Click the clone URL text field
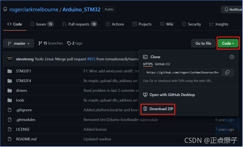Viewport: 243px width, 147px height. [x=183, y=73]
